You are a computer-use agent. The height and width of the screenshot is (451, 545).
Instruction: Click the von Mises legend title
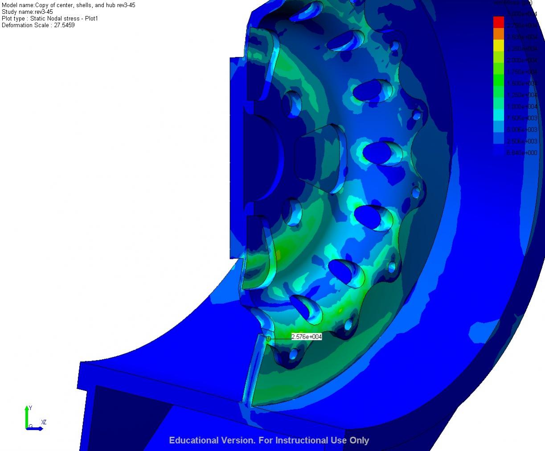[x=512, y=3]
